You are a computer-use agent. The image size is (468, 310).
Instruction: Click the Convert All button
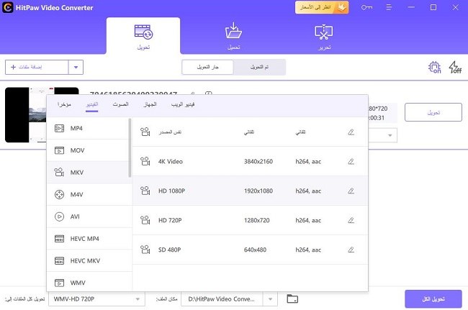[x=433, y=299]
